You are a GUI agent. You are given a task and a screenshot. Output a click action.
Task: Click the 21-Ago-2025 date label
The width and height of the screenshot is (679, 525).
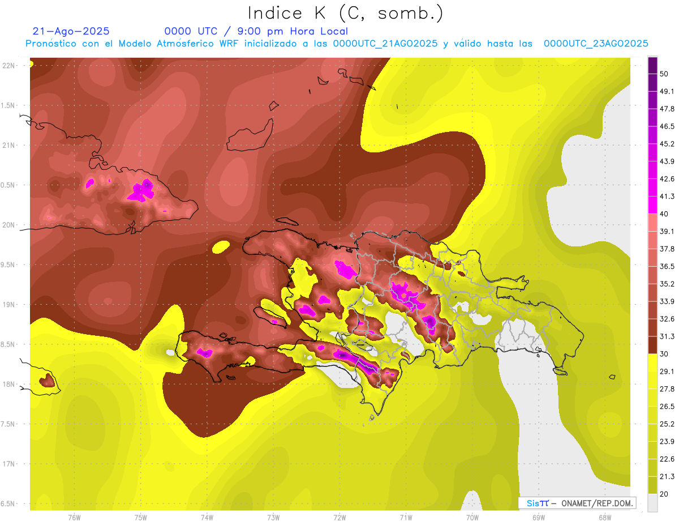[x=71, y=31]
